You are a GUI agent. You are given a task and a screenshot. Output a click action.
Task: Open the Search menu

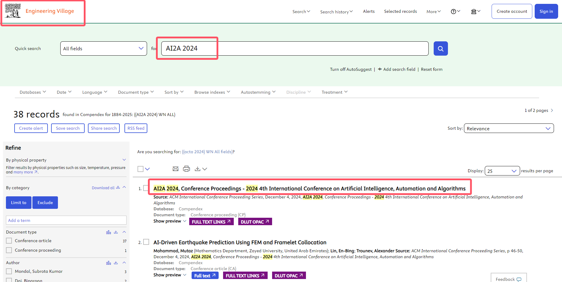pos(301,12)
